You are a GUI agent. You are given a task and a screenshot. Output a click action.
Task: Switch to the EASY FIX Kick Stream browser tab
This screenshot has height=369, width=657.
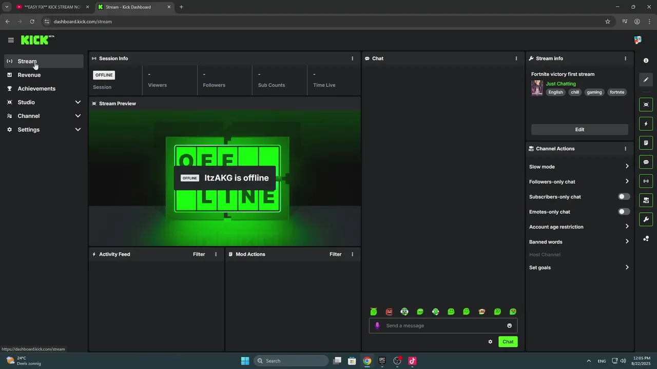(52, 7)
